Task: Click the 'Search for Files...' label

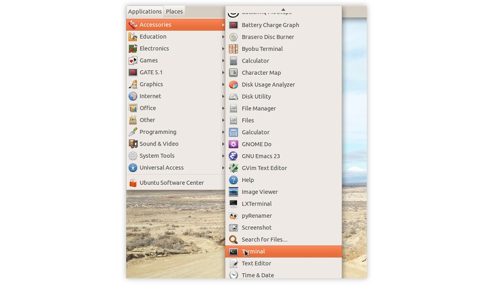Action: (265, 240)
